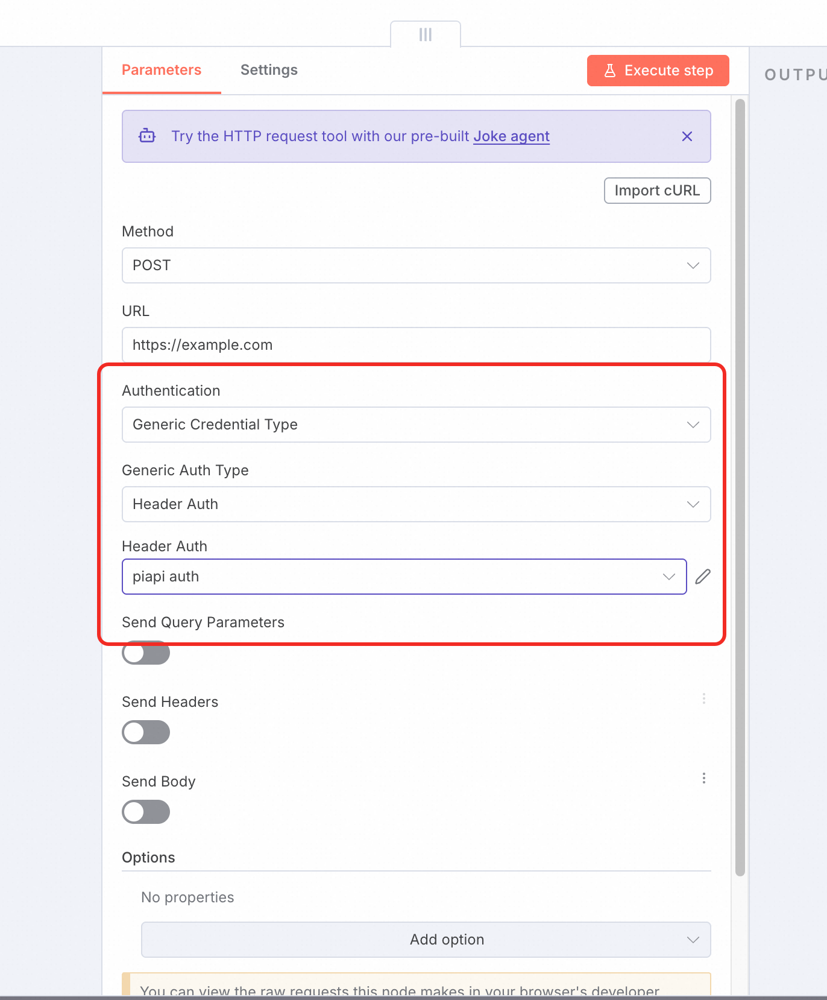This screenshot has width=827, height=1000.
Task: Click the drag handle at the panel top
Action: tap(426, 34)
